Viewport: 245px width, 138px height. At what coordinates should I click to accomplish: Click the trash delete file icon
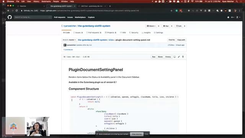[x=183, y=57]
